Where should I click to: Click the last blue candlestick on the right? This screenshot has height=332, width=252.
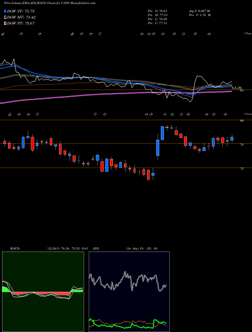click(x=232, y=138)
